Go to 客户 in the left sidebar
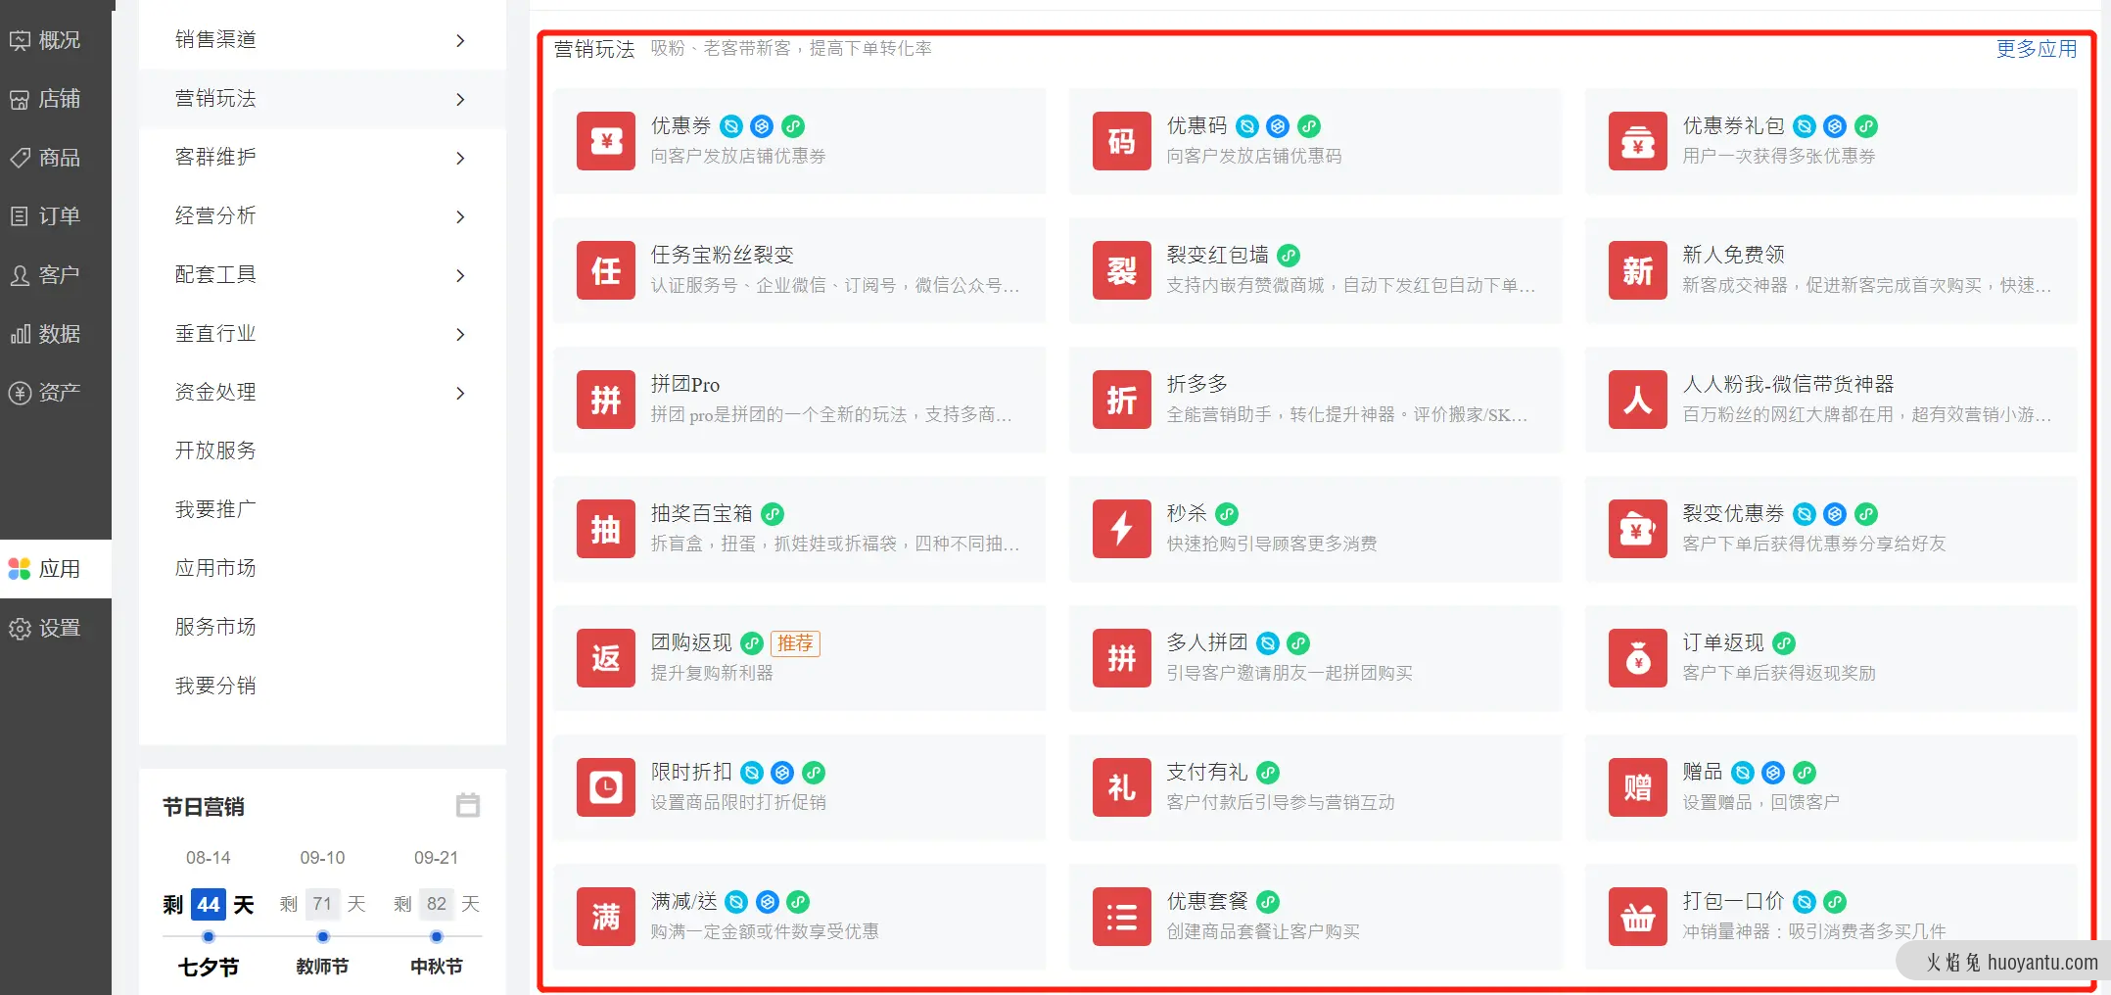 [x=56, y=275]
